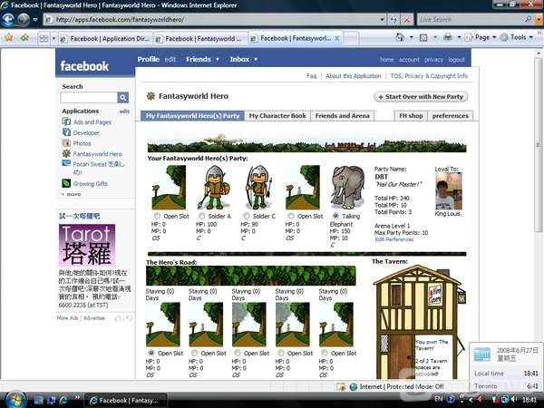The height and width of the screenshot is (408, 544).
Task: Click the Home toolbar icon
Action: point(400,37)
